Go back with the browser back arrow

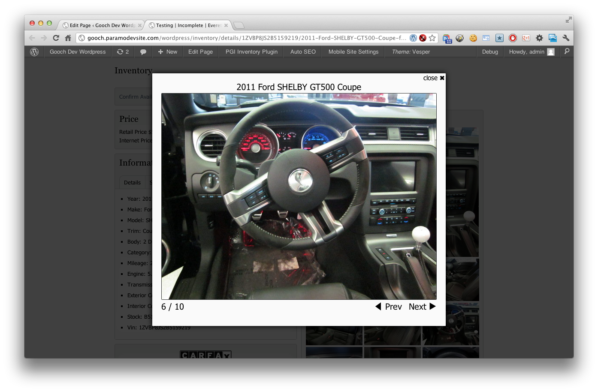click(x=32, y=38)
